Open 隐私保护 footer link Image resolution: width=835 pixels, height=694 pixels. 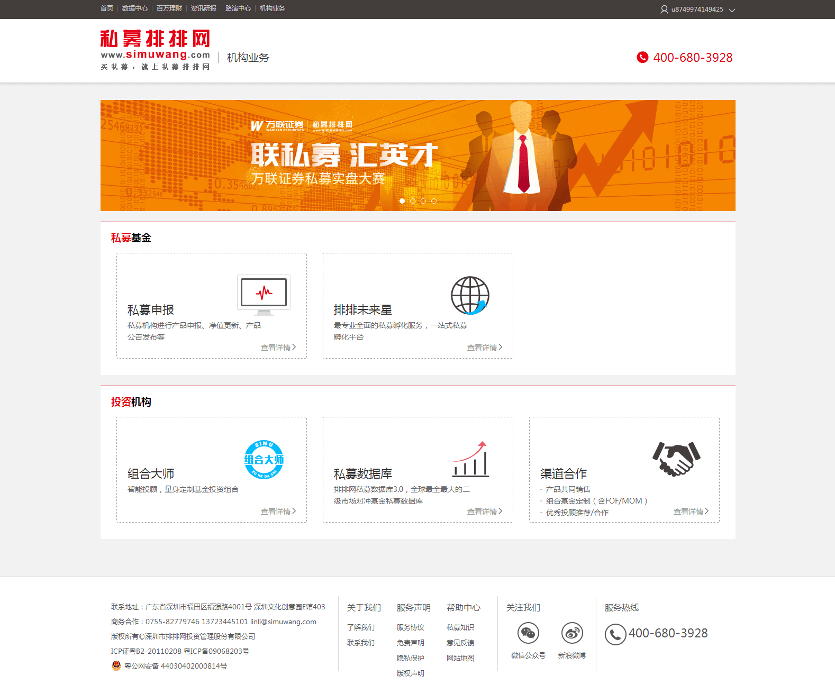[x=411, y=658]
